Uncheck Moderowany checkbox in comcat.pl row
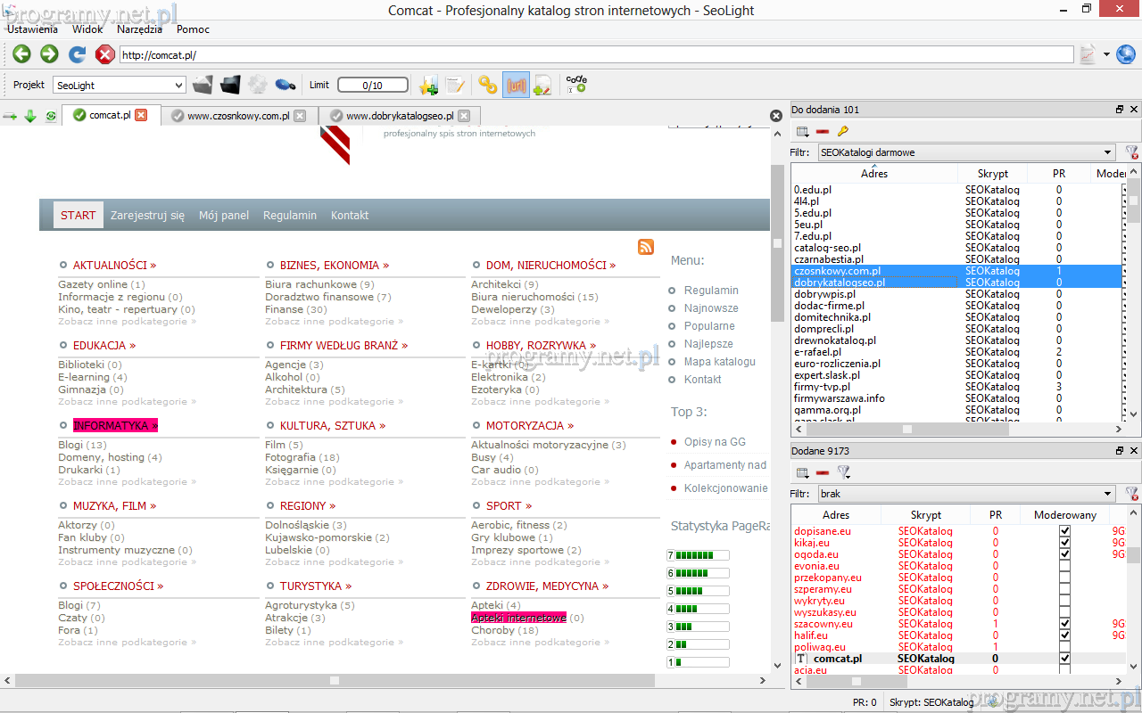 (1064, 659)
